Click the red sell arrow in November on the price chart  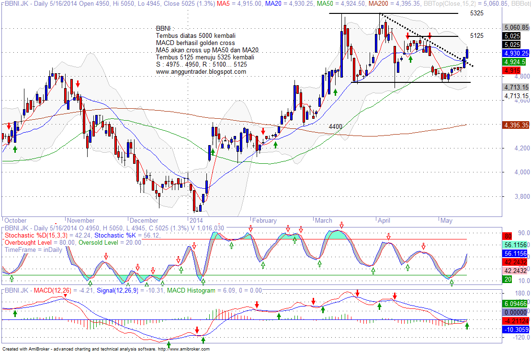[78, 84]
